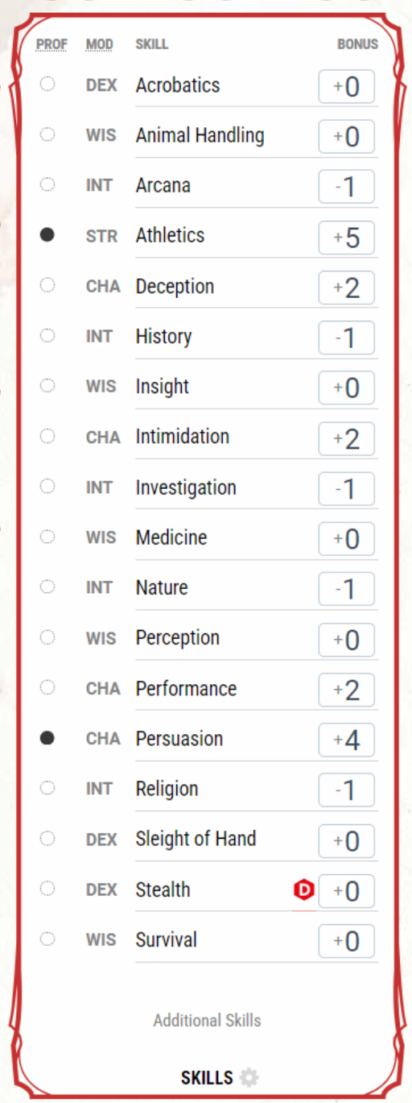Viewport: 412px width, 1103px height.
Task: Roll the Persuasion +4 bonus
Action: coord(347,740)
